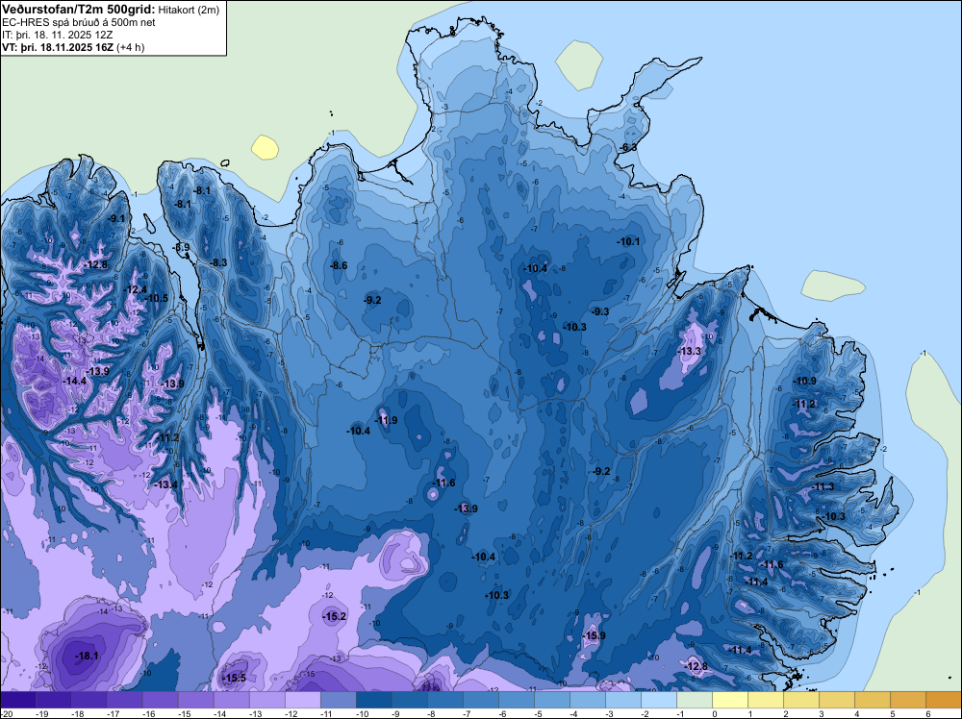Click the -15.9 temperature label
The image size is (962, 719).
pyautogui.click(x=594, y=635)
